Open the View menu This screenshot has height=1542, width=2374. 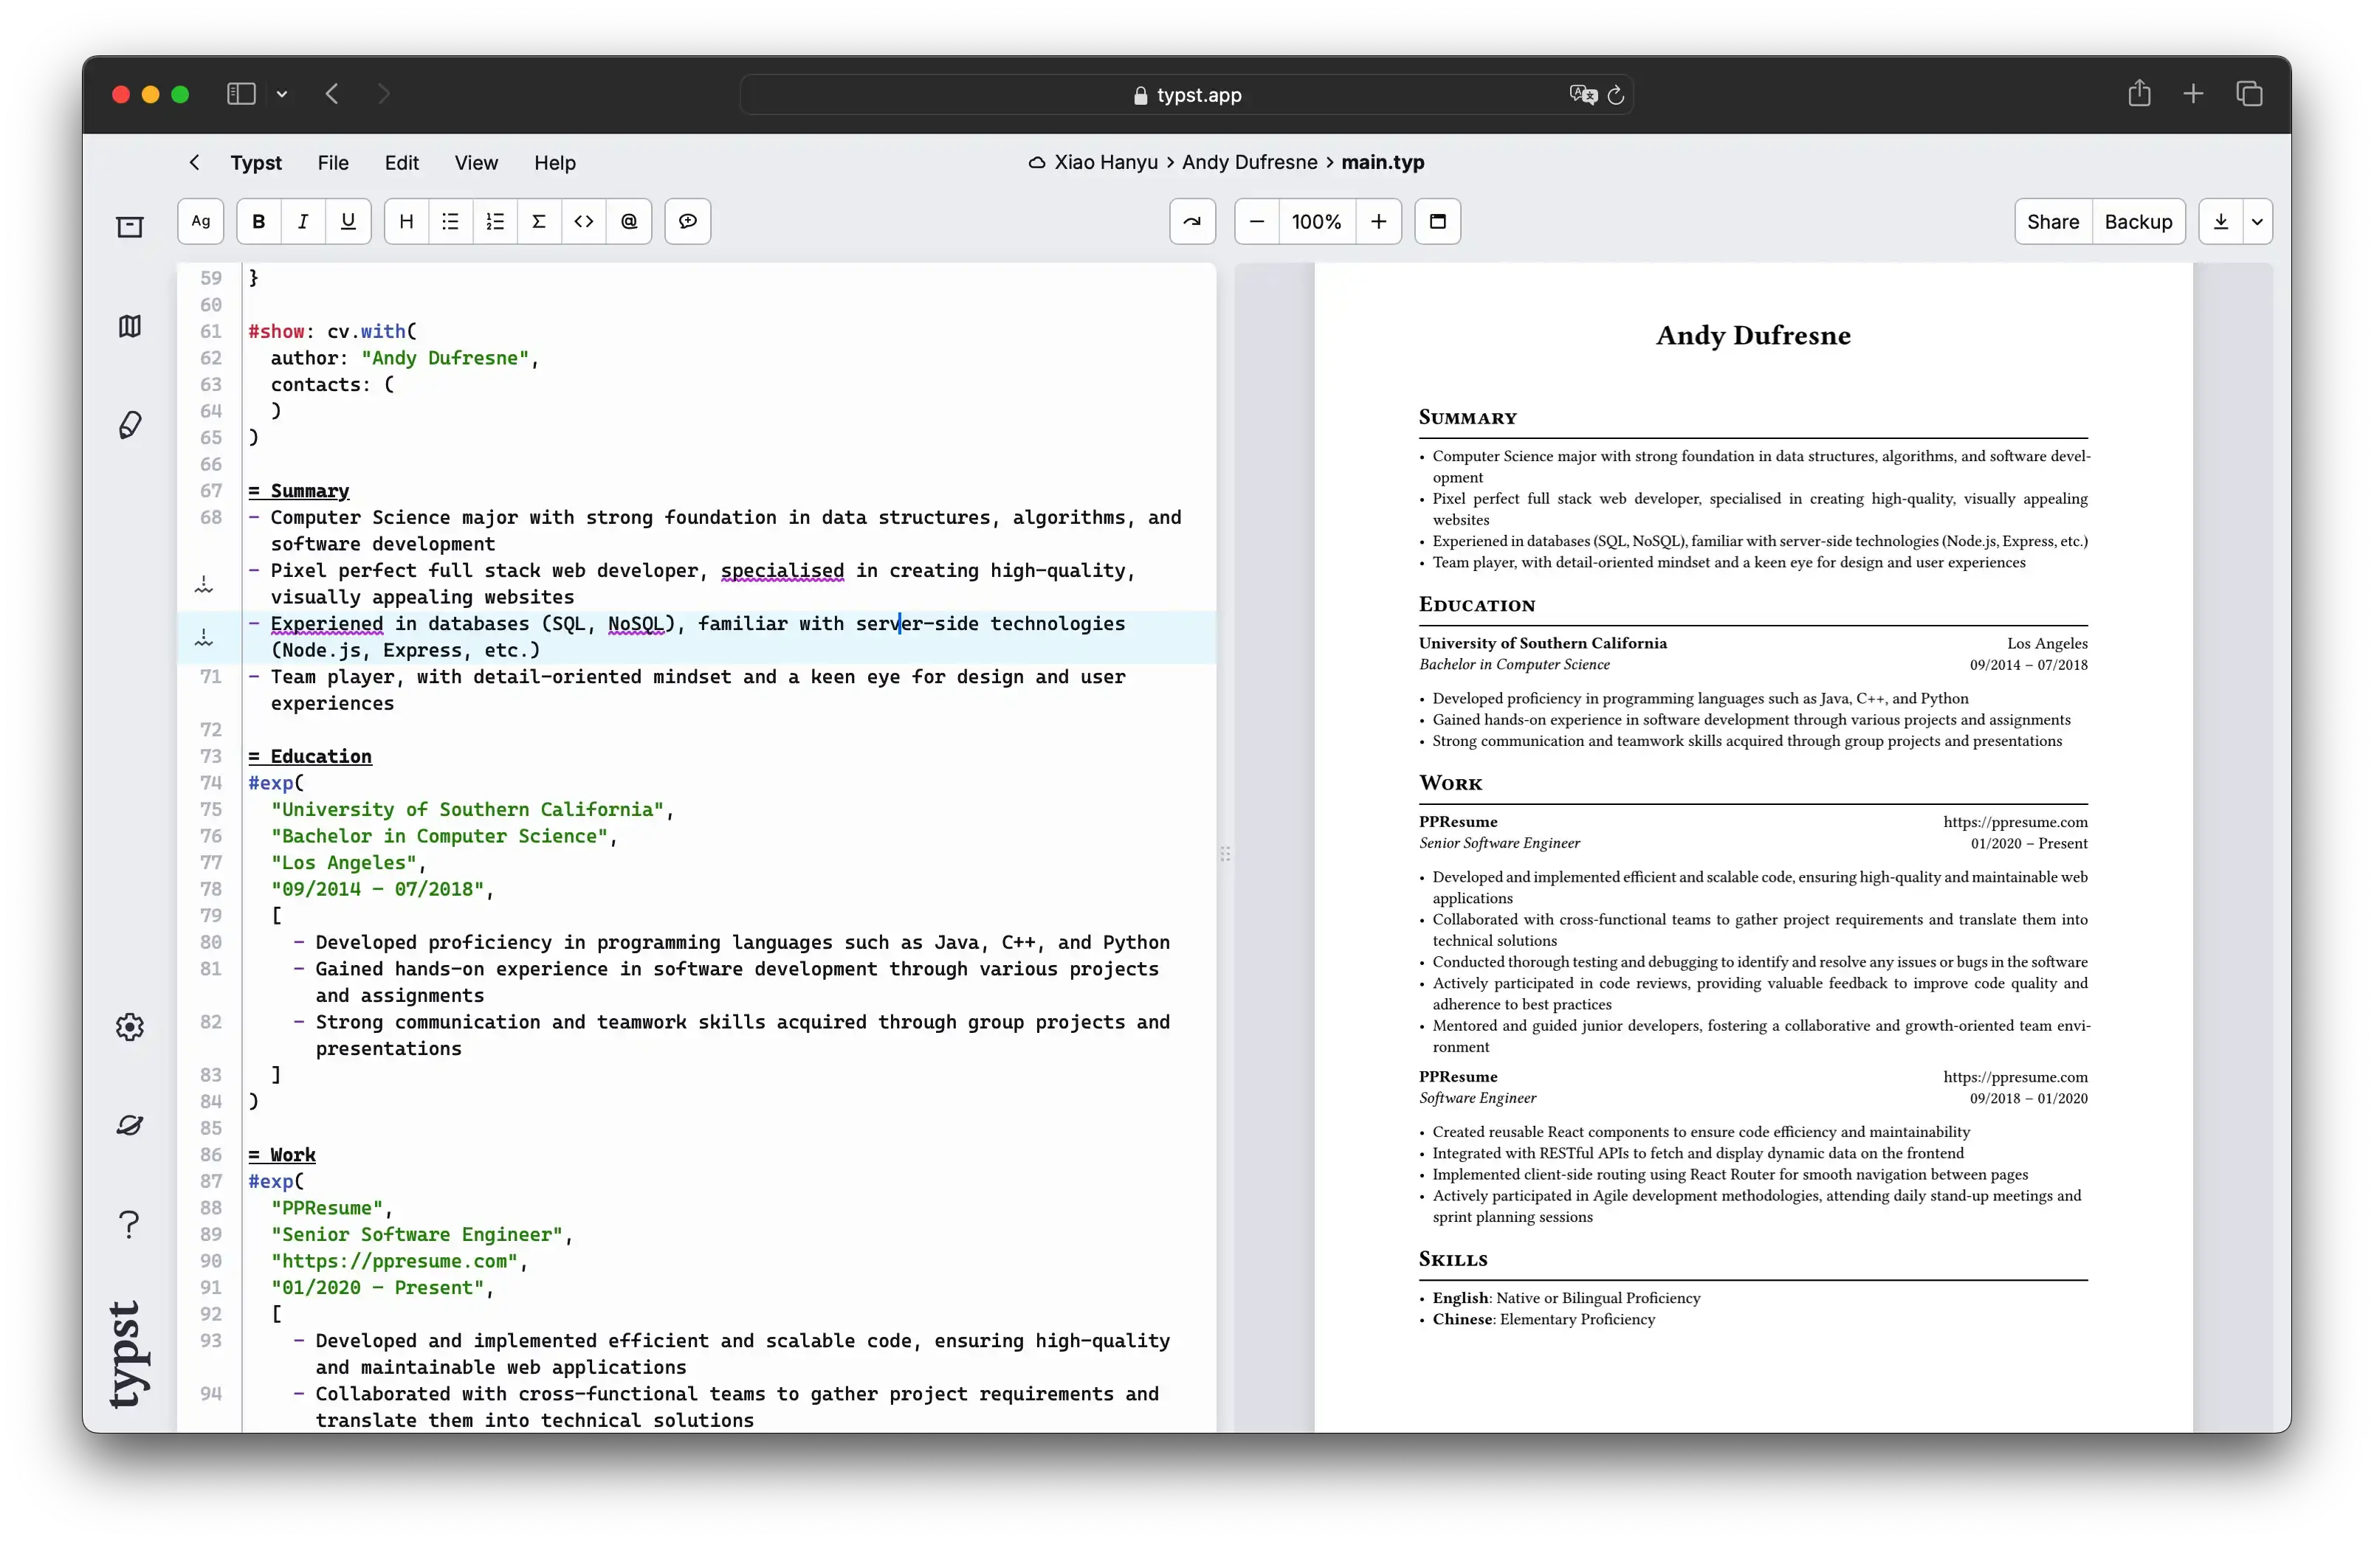[x=476, y=162]
